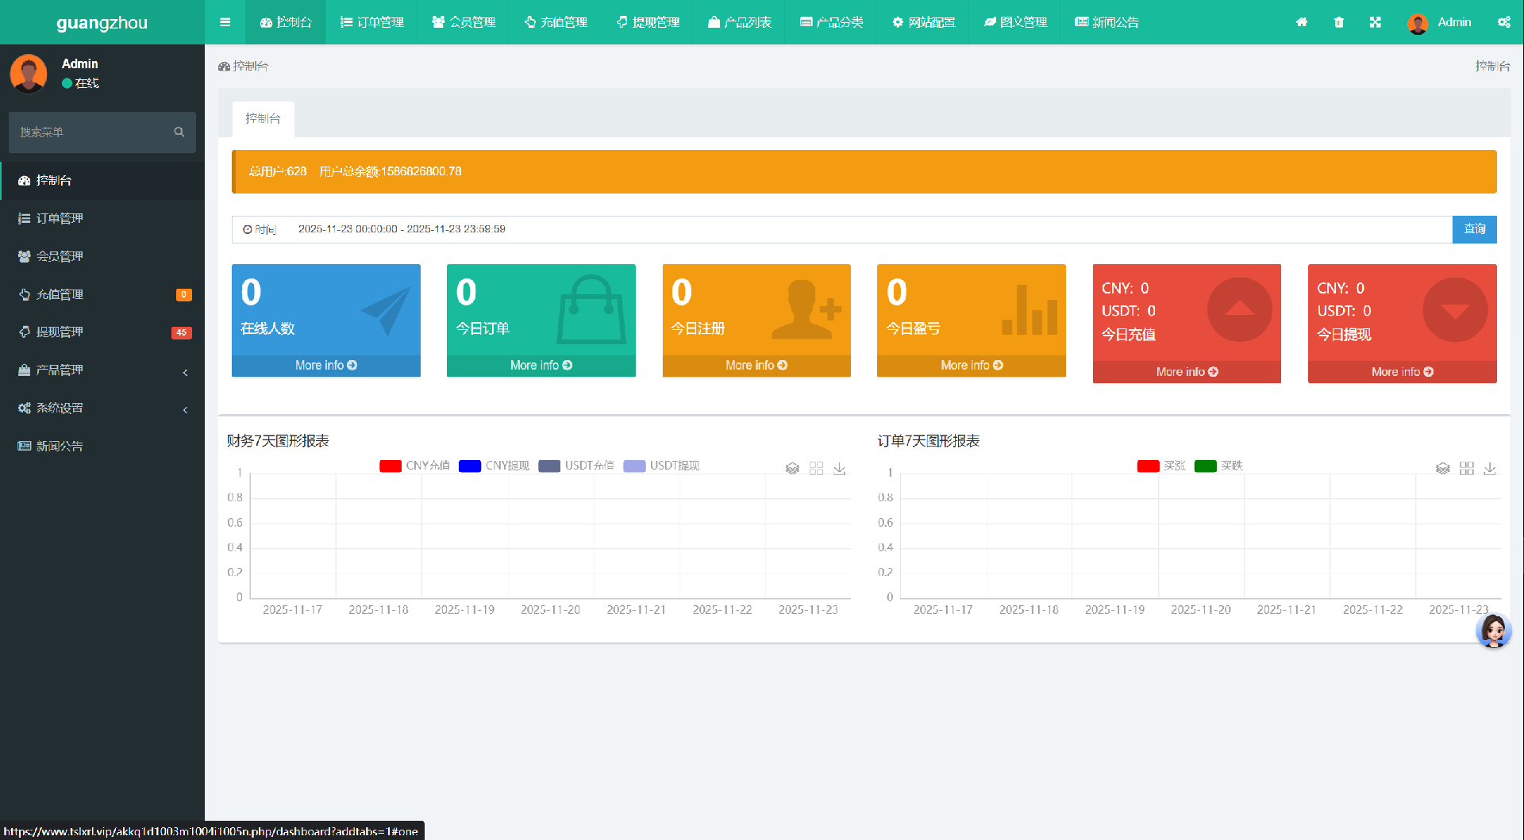Select 提现管理 in the left sidebar
The height and width of the screenshot is (840, 1524).
pyautogui.click(x=60, y=332)
